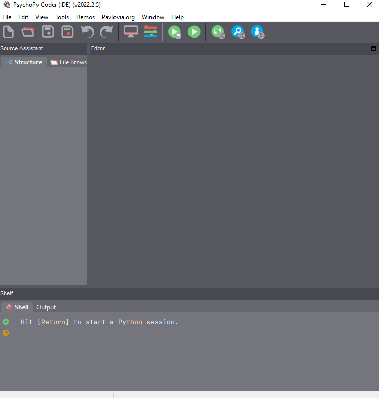
Task: Redo action using toolbar arrow
Action: coord(106,32)
